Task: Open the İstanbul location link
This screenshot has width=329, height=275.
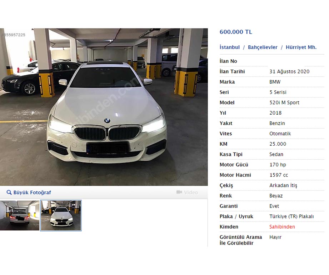Action: coord(230,47)
